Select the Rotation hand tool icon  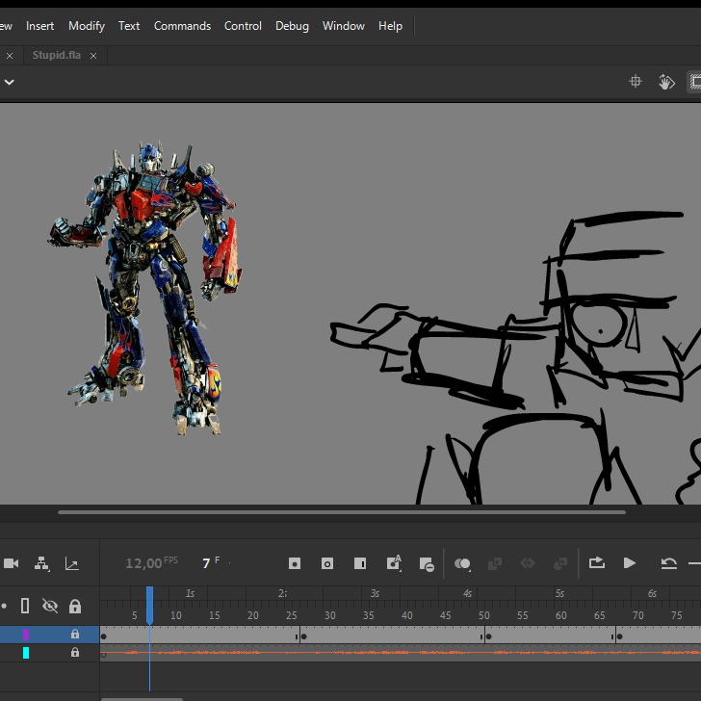(666, 82)
